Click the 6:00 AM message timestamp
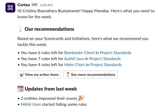The width and height of the screenshot is (158, 112). [46, 5]
